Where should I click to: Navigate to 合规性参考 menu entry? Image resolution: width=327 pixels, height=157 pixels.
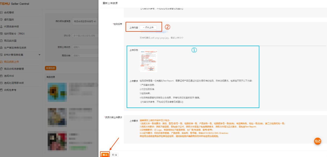coord(3,89)
